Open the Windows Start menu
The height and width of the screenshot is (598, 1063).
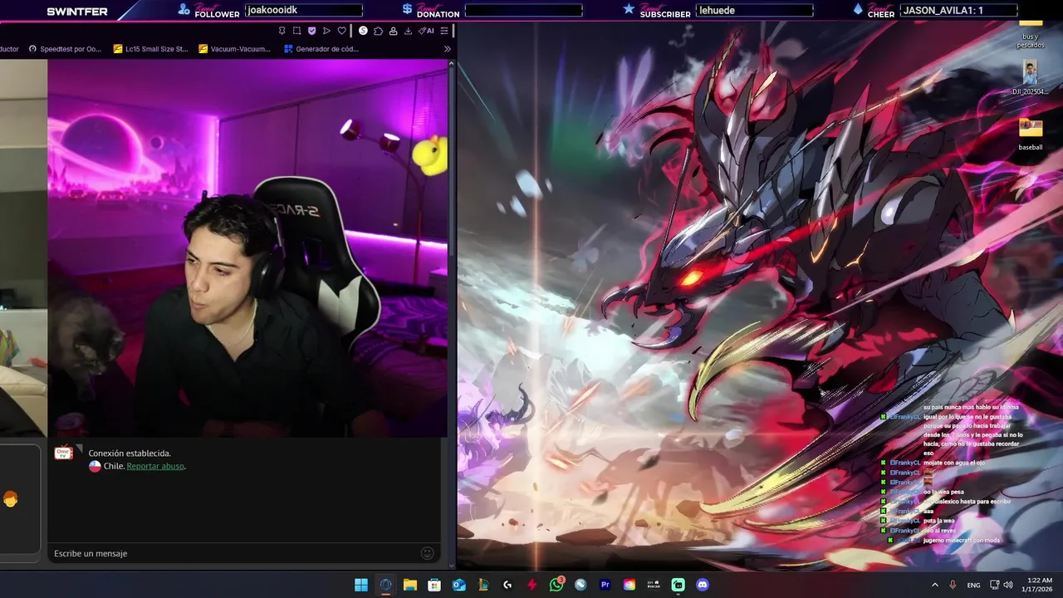coord(361,585)
